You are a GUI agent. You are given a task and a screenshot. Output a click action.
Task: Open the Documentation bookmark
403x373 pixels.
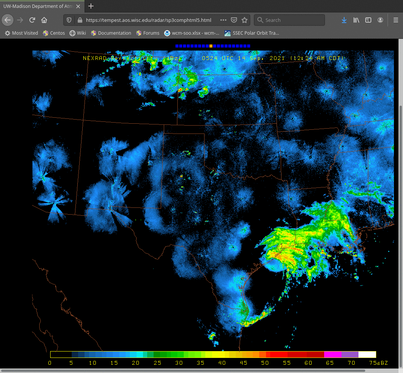[x=111, y=33]
